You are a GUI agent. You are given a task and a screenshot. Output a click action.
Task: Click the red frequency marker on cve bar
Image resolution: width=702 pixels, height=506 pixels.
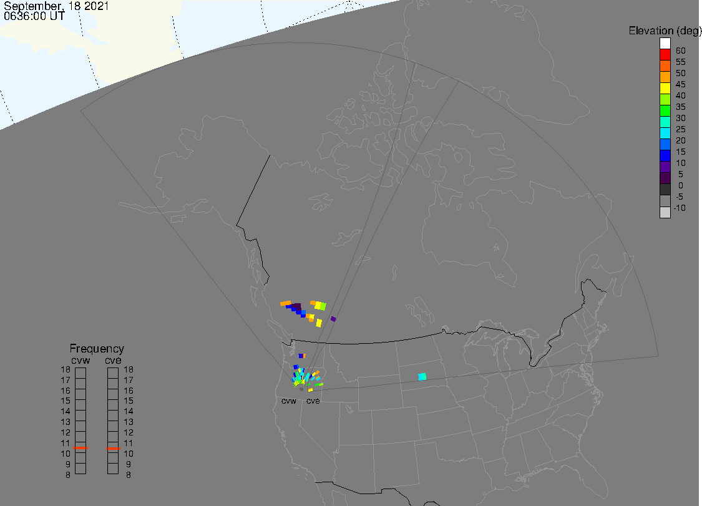point(113,448)
